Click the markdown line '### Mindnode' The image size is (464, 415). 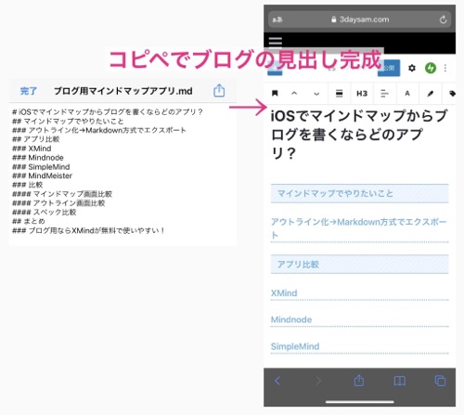[x=38, y=158]
